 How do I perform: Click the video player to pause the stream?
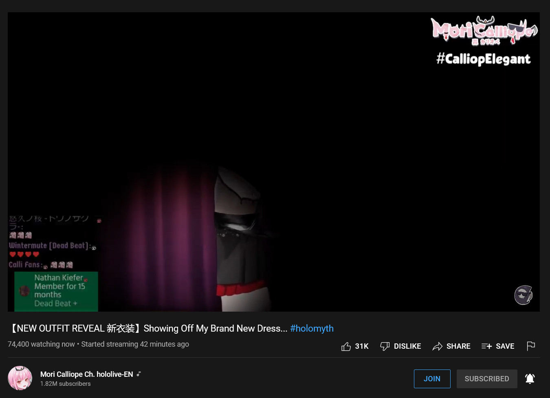(x=274, y=162)
